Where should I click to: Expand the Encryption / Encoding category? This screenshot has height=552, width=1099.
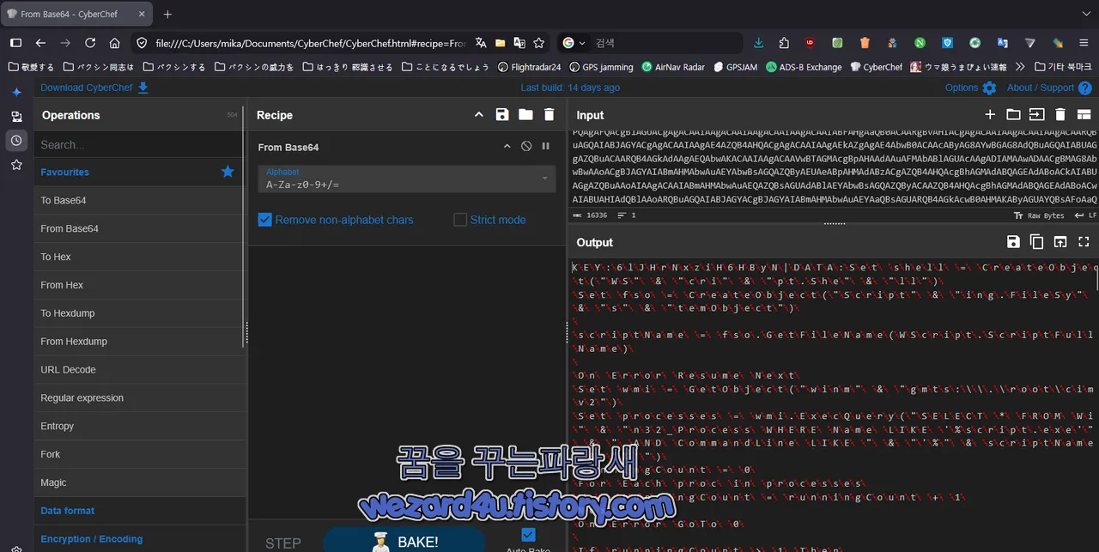pyautogui.click(x=138, y=539)
